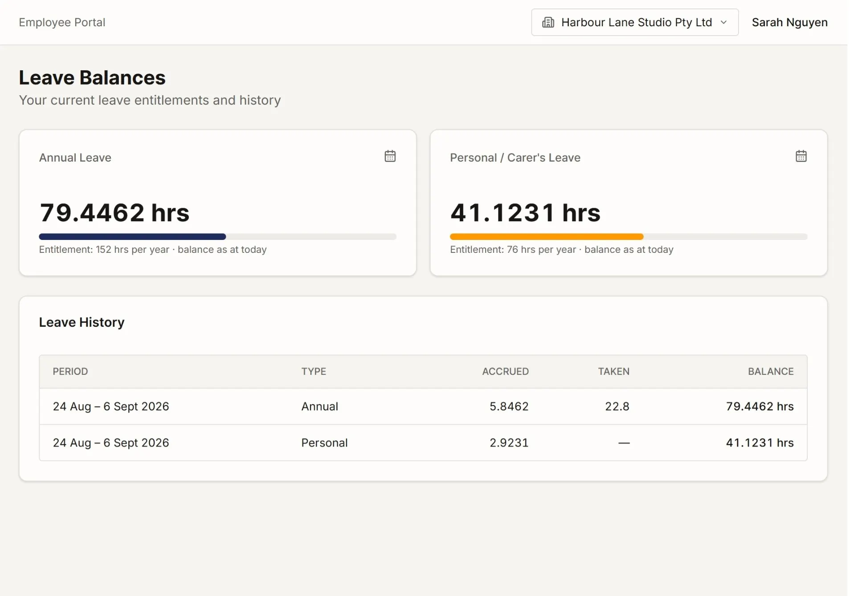Select the Personal row's period cell
Image resolution: width=850 pixels, height=596 pixels.
tap(111, 443)
